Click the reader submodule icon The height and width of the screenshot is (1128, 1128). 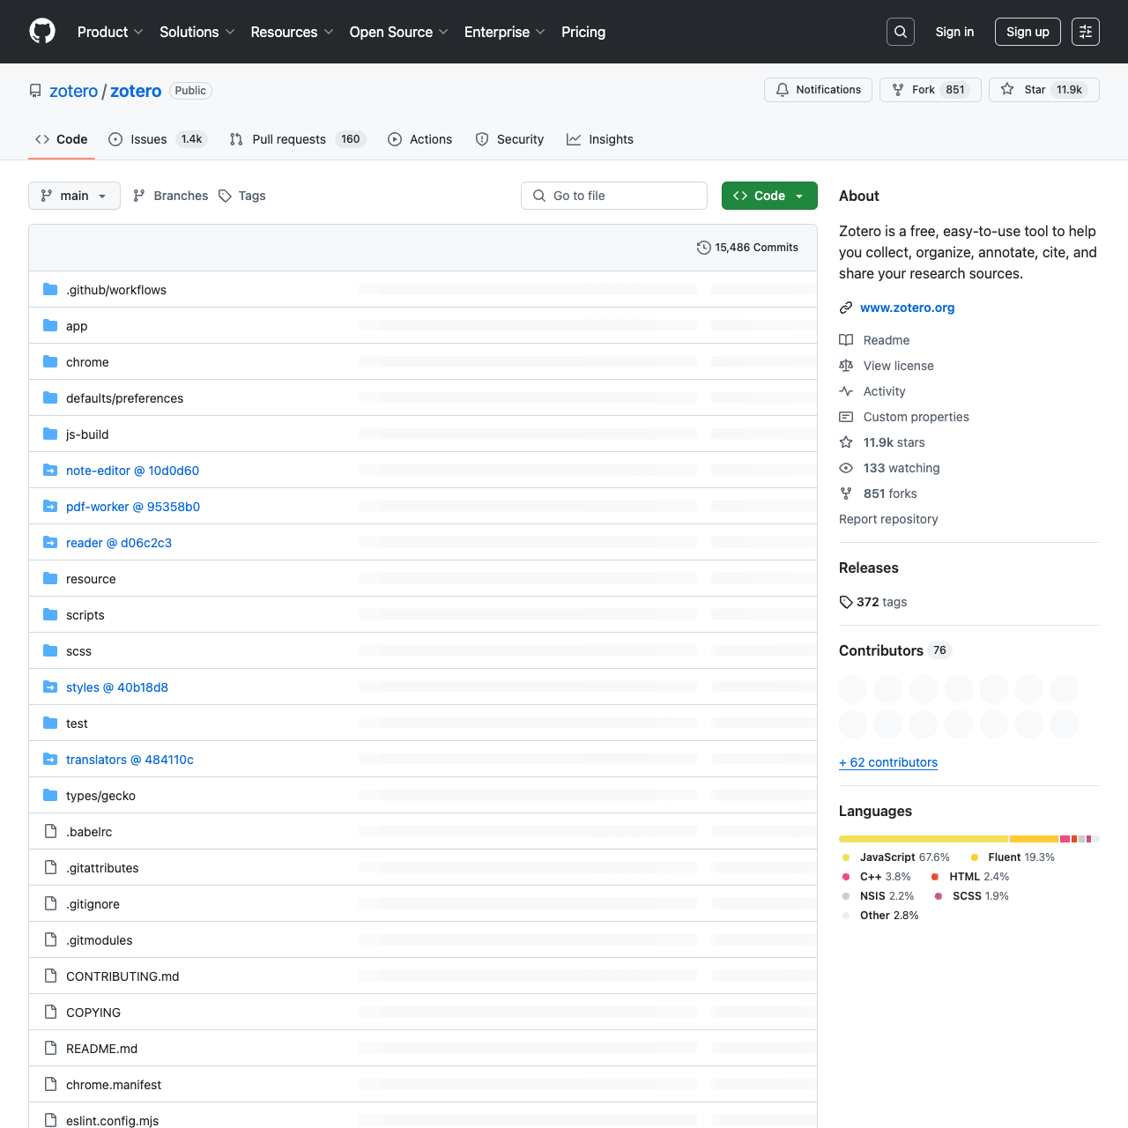50,542
